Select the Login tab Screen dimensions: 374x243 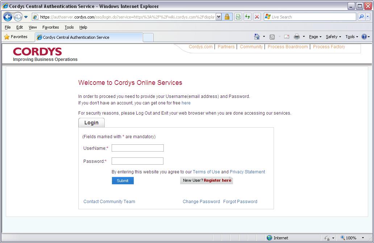click(x=91, y=123)
